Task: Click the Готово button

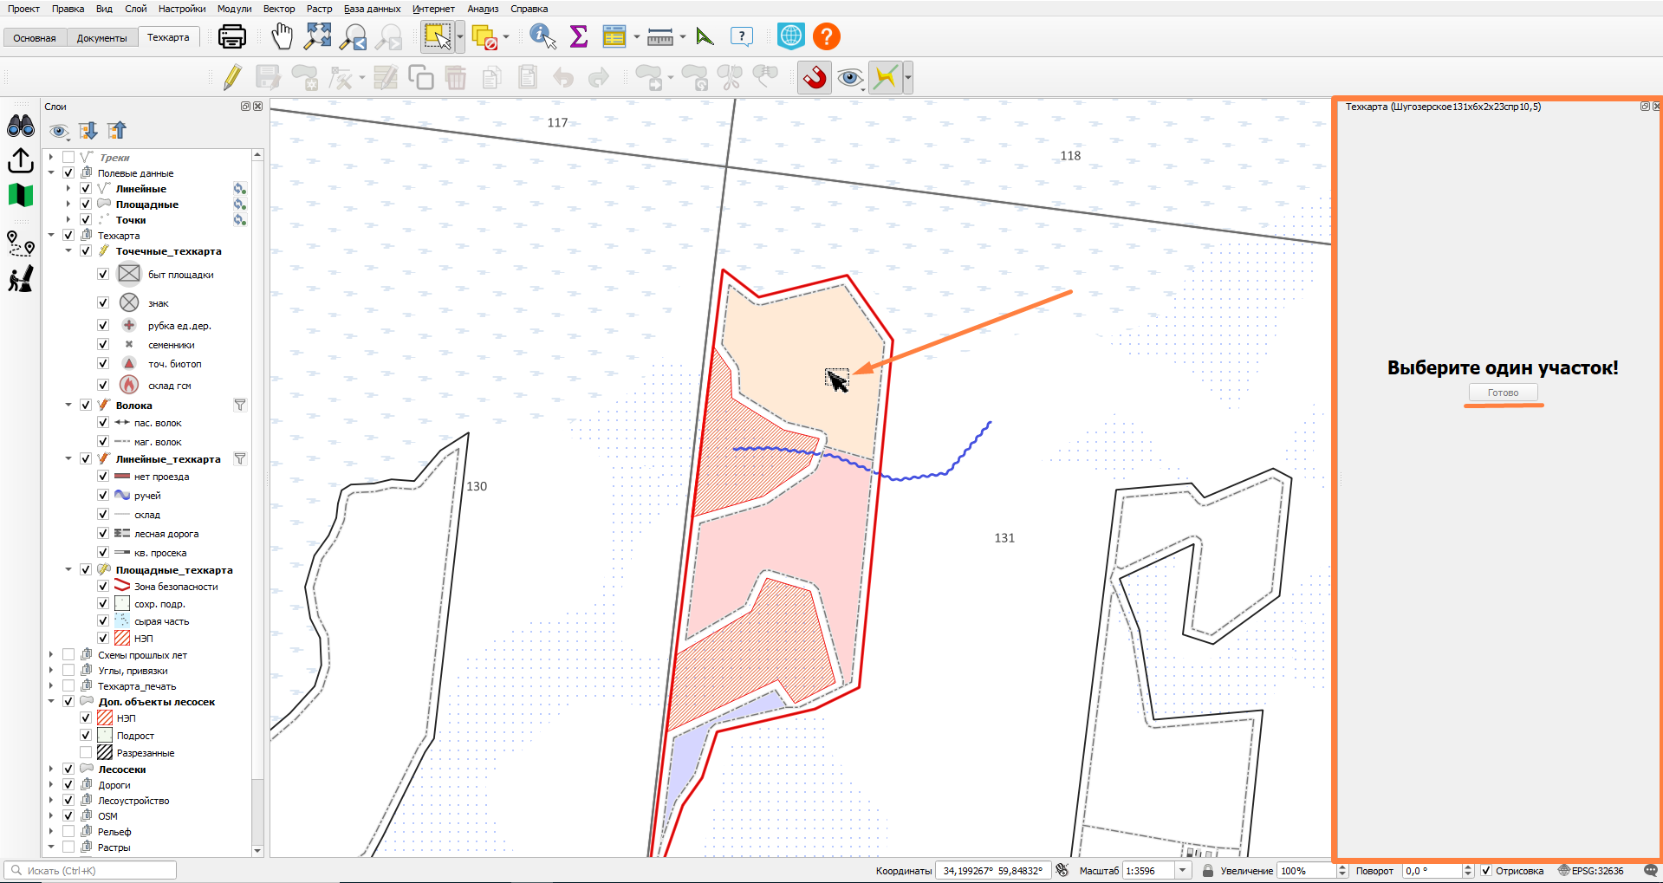Action: (x=1503, y=393)
